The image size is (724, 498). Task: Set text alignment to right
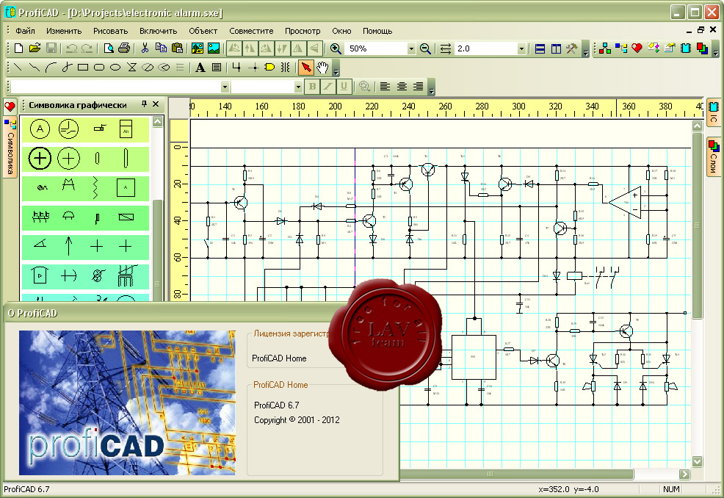click(418, 87)
